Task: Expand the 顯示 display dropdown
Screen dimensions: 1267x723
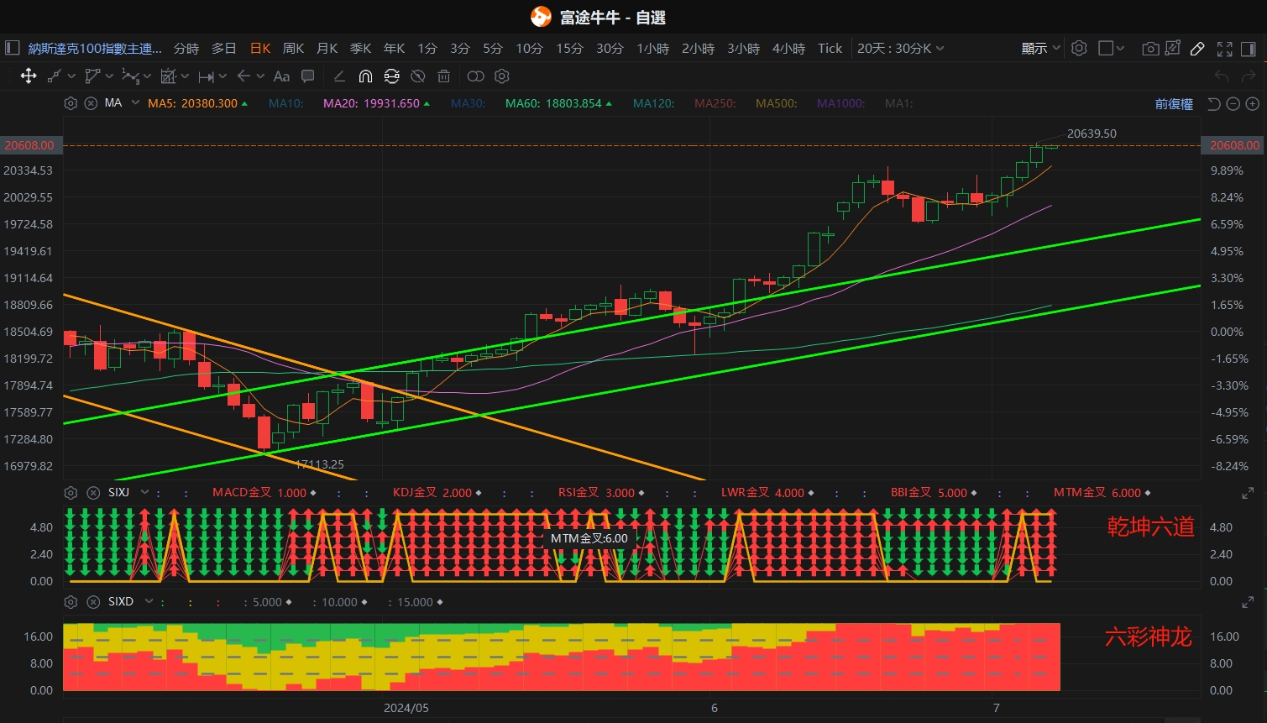Action: [1040, 49]
